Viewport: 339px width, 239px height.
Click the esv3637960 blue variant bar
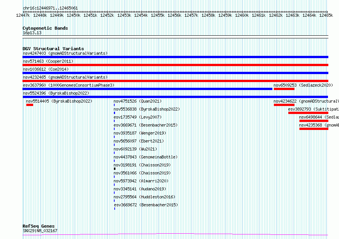point(147,89)
